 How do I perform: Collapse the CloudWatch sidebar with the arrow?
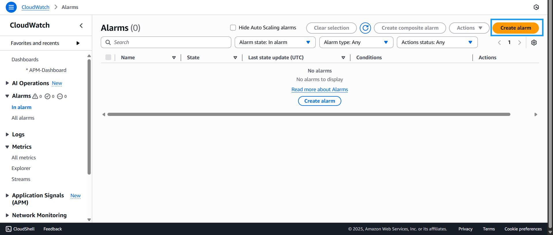pos(81,26)
